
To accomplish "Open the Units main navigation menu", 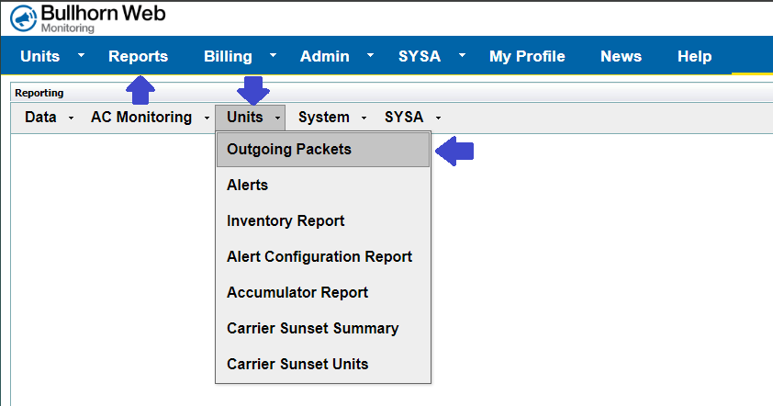I will pos(39,56).
